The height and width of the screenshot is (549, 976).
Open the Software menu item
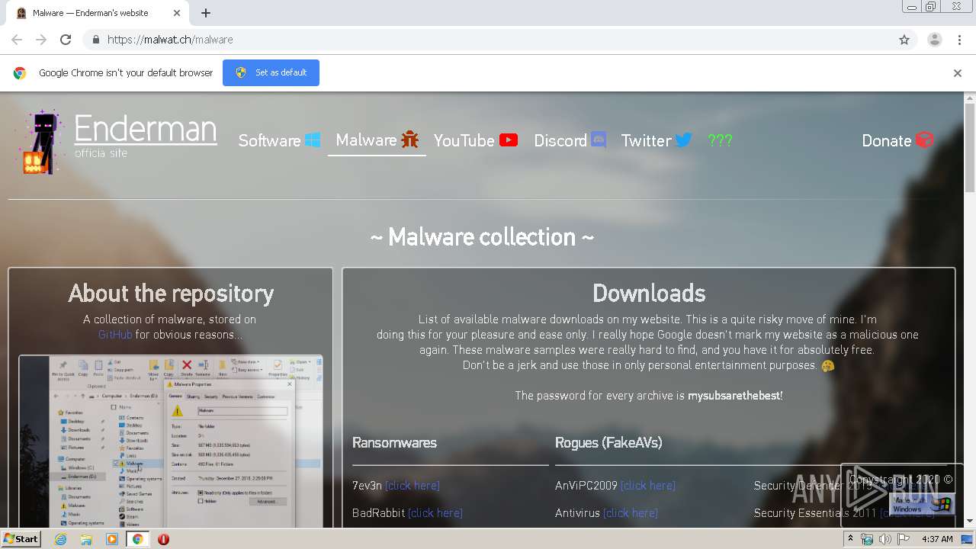(279, 140)
